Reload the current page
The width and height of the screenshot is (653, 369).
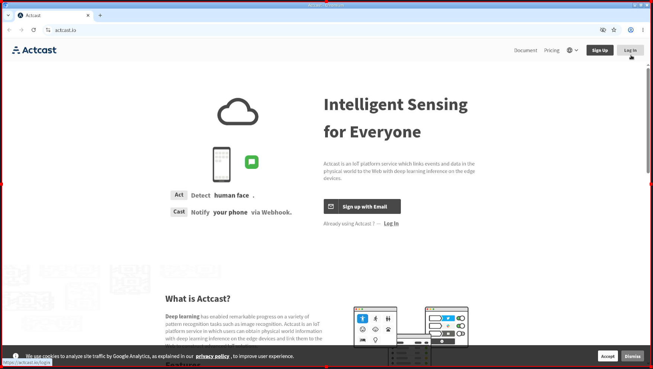[33, 30]
